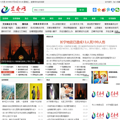
Task: Share to Tencent Weibo icon
Action: [108, 10]
